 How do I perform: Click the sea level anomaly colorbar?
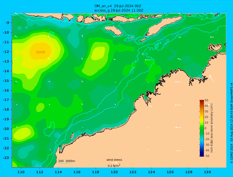[202, 128]
